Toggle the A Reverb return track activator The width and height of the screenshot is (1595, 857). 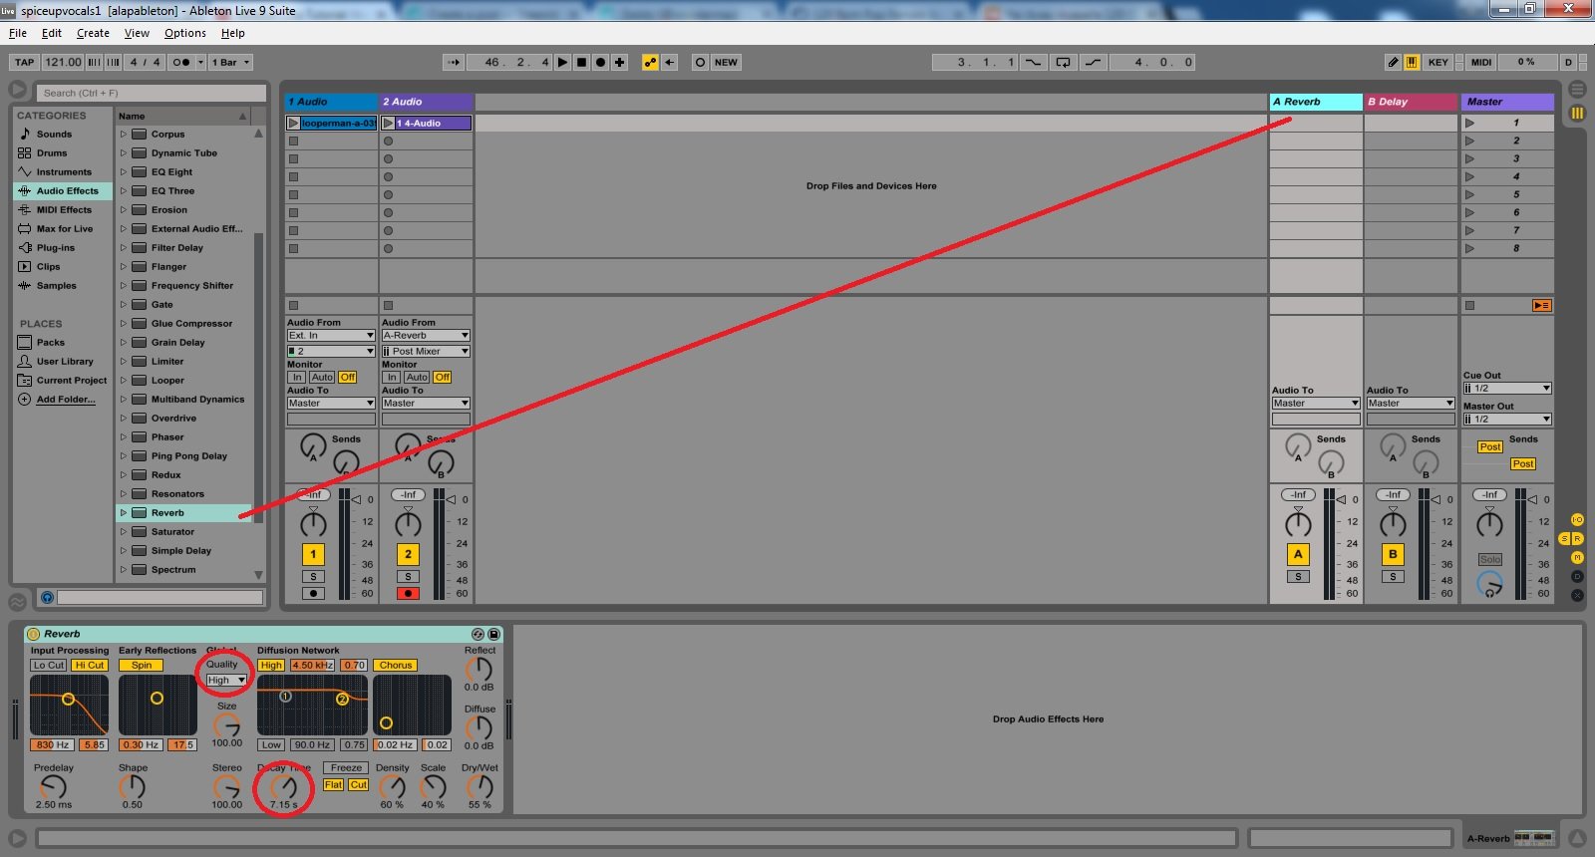1298,554
